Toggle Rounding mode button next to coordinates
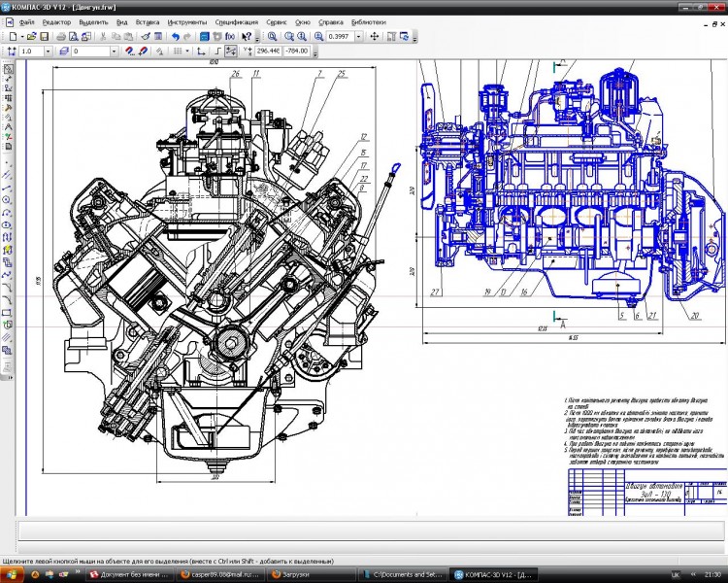 point(231,51)
